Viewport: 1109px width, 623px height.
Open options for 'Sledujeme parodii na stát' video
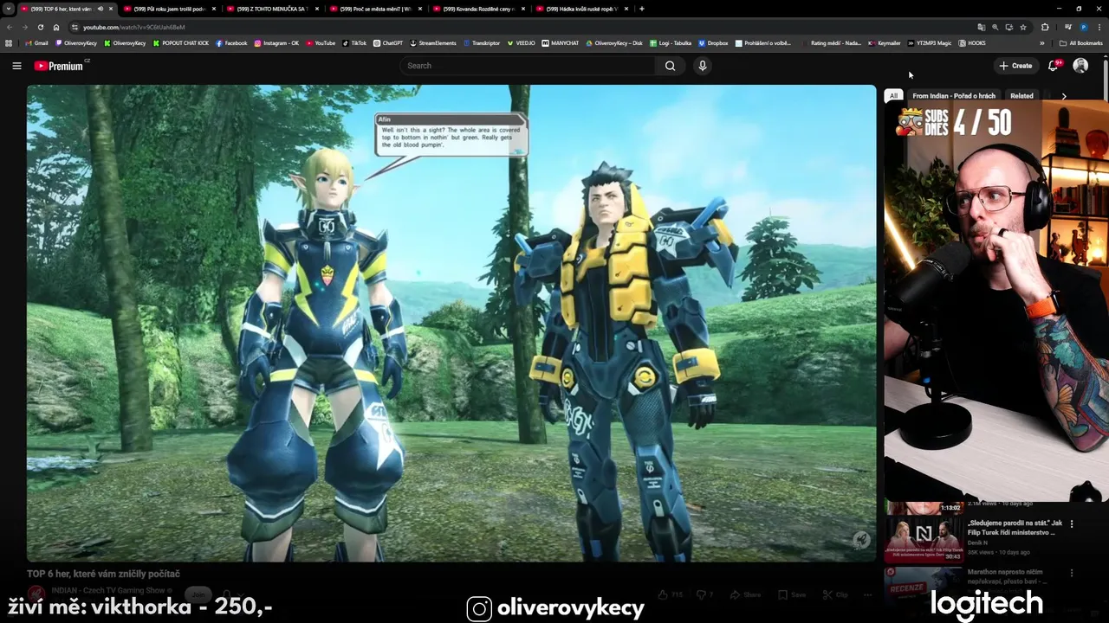tap(1072, 523)
